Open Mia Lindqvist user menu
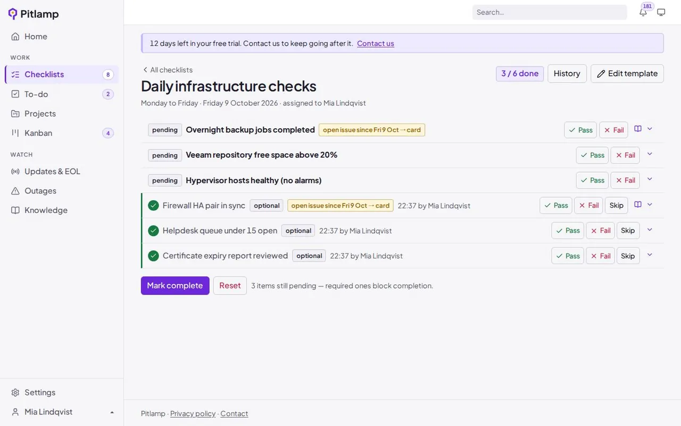The width and height of the screenshot is (681, 426). pos(62,412)
